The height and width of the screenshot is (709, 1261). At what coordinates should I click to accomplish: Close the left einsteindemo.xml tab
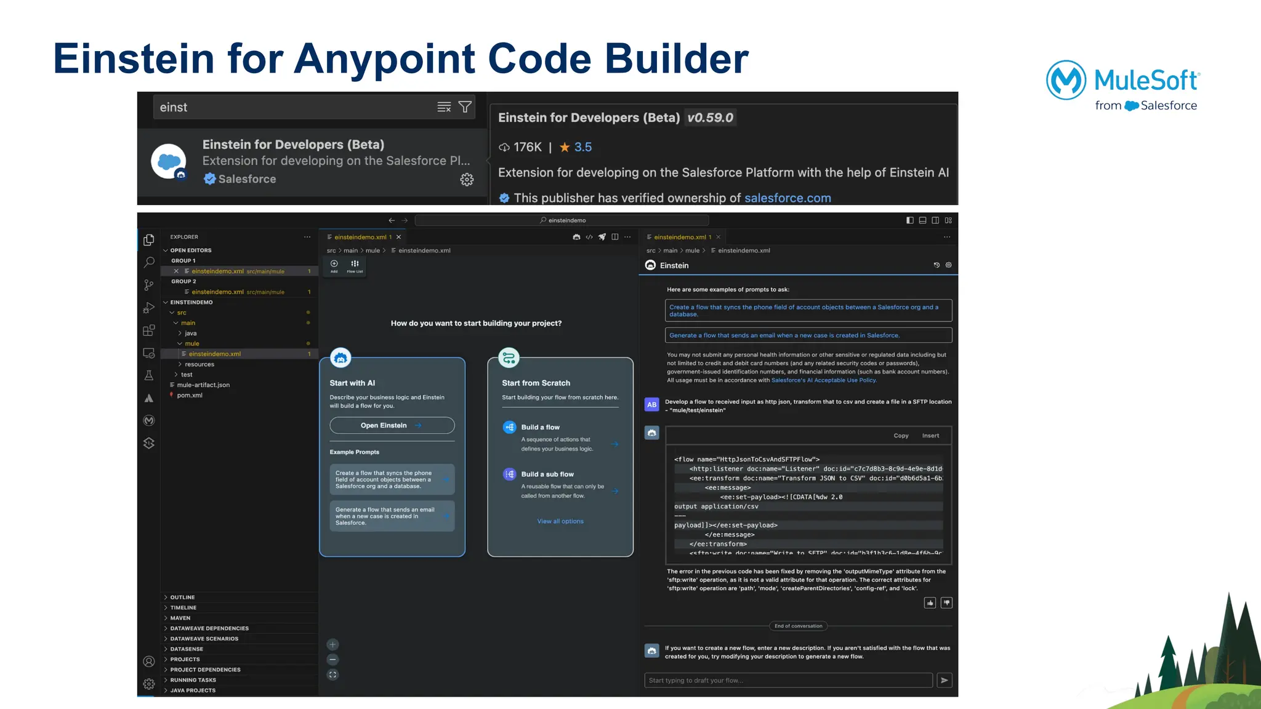point(399,237)
